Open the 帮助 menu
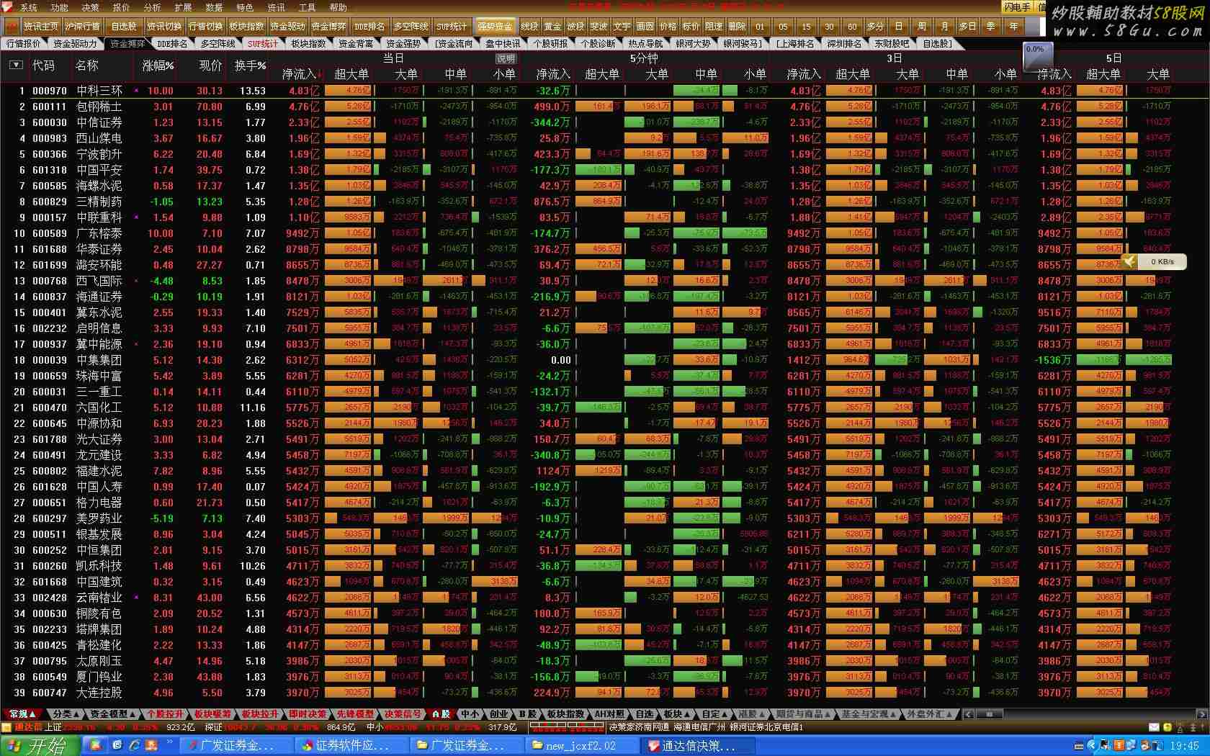The image size is (1210, 756). 338,7
